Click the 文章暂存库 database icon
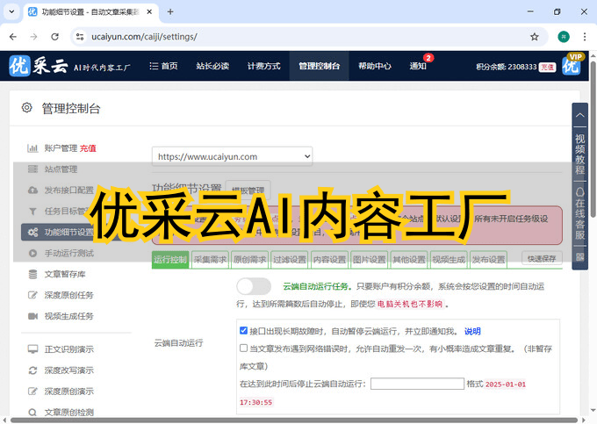The width and height of the screenshot is (597, 424). click(x=32, y=274)
